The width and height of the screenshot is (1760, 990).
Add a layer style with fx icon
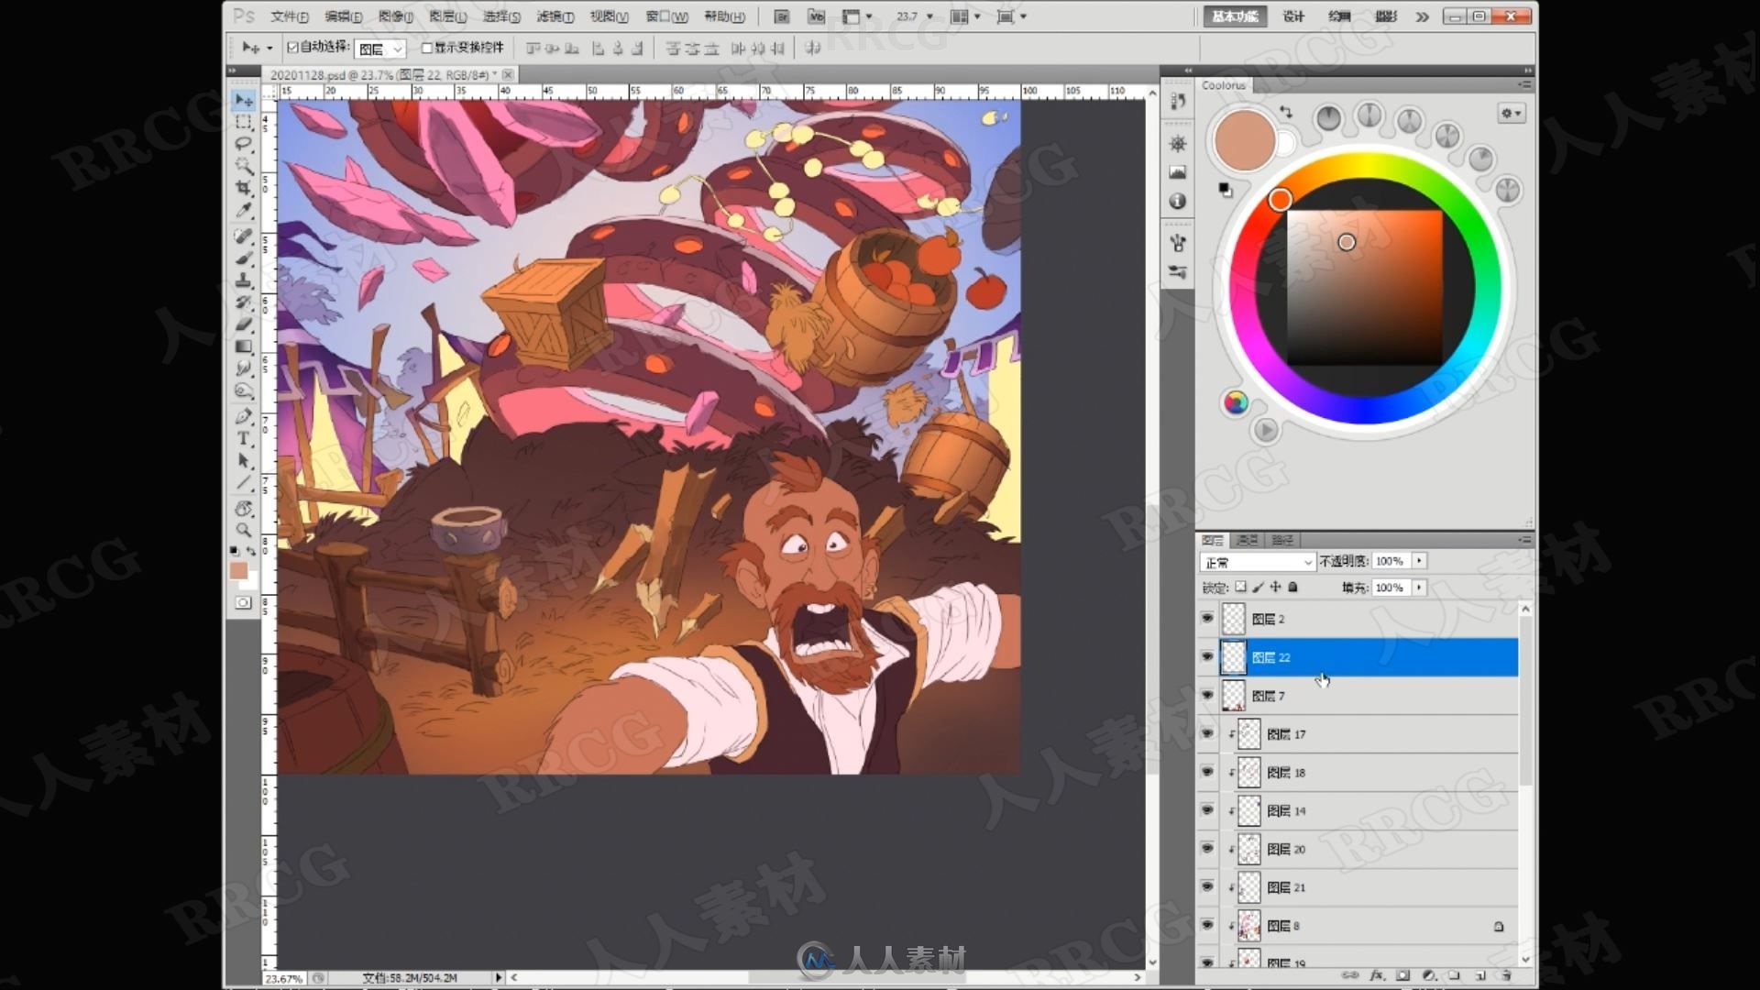(x=1377, y=975)
